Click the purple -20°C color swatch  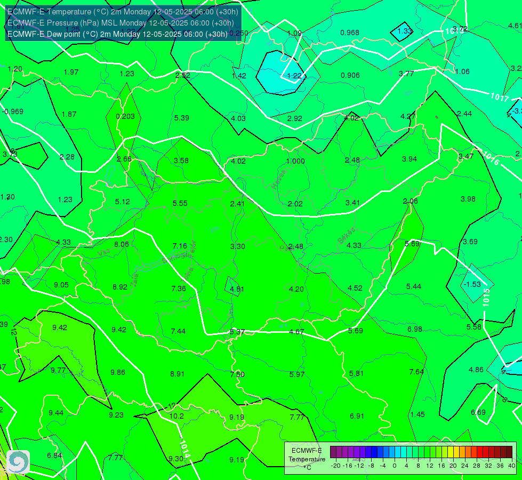tap(333, 452)
